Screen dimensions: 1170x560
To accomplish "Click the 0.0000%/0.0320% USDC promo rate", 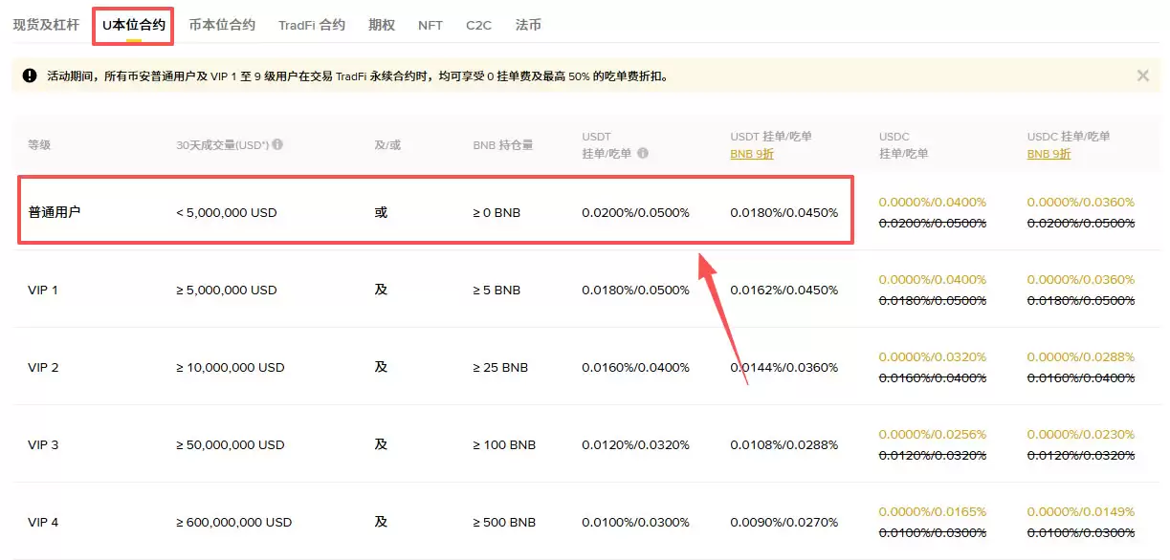I will (x=933, y=356).
